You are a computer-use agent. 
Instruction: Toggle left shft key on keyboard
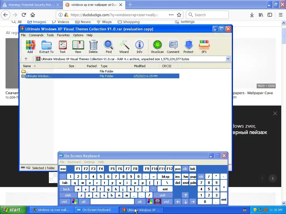pos(68,195)
